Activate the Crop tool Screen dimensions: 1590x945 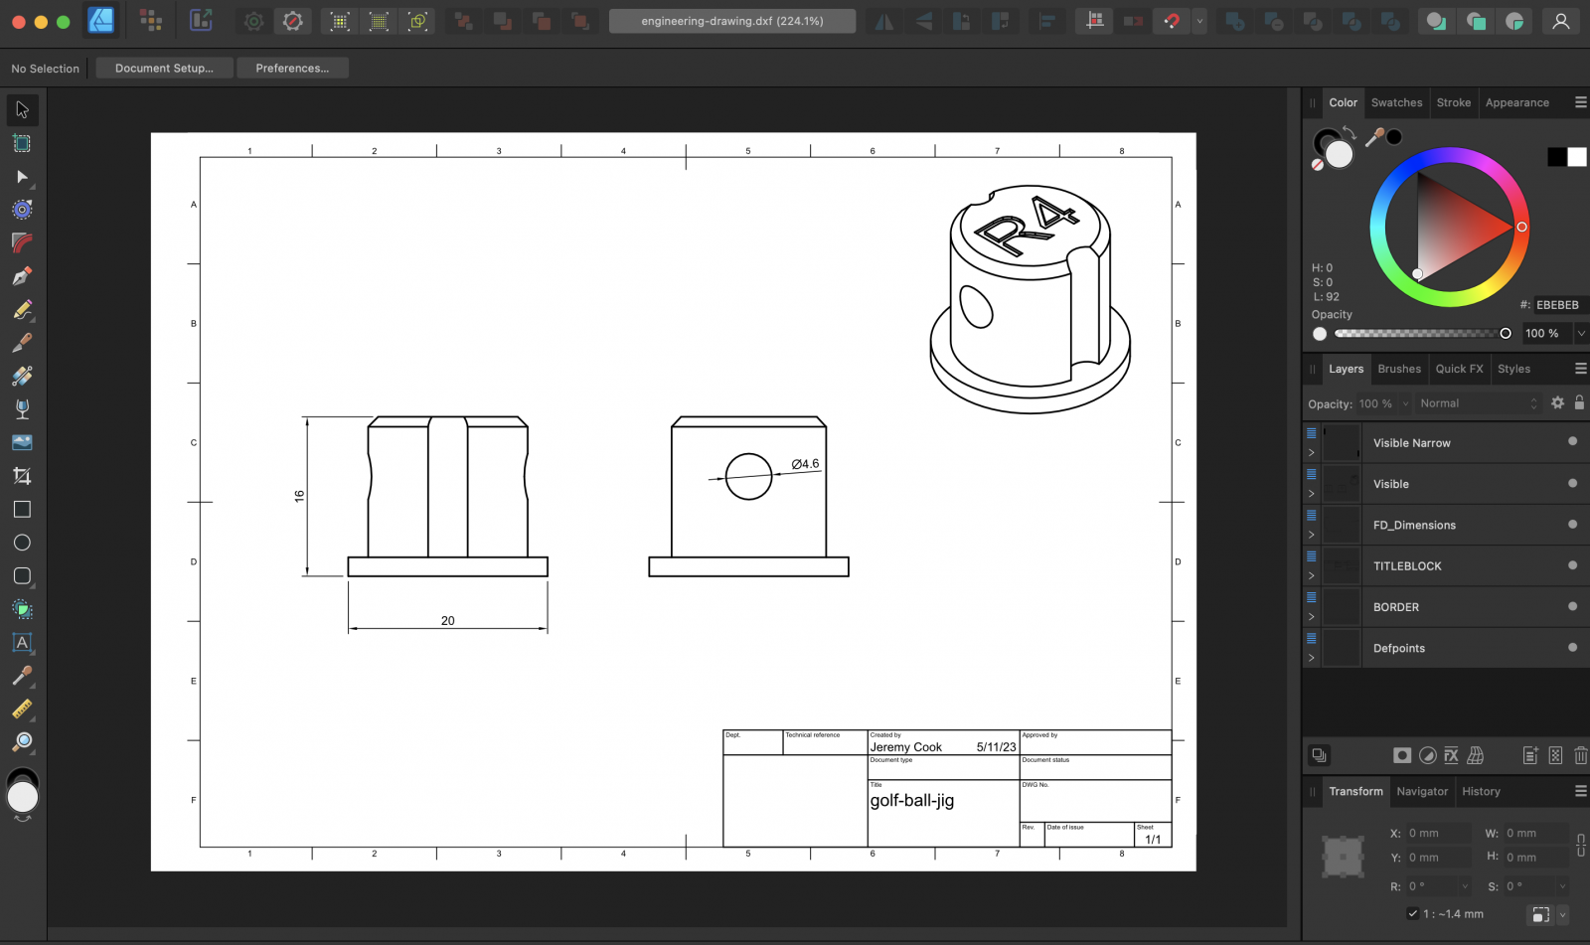pyautogui.click(x=22, y=476)
